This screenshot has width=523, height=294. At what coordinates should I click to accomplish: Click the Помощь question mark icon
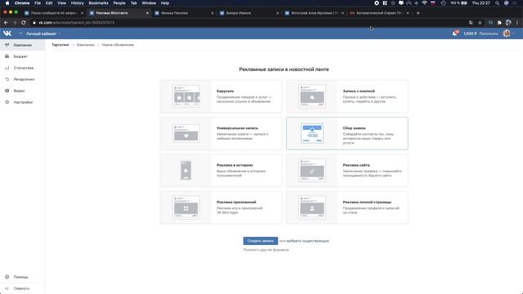coord(7,277)
